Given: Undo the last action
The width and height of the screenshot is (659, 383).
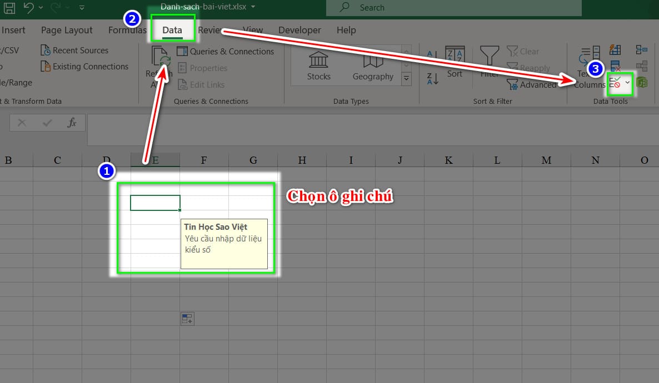Looking at the screenshot, I should pyautogui.click(x=28, y=7).
